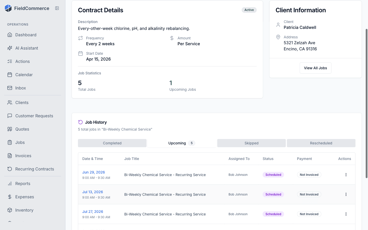Click View All Jobs button
Screen dimensions: 368x230
click(315, 68)
